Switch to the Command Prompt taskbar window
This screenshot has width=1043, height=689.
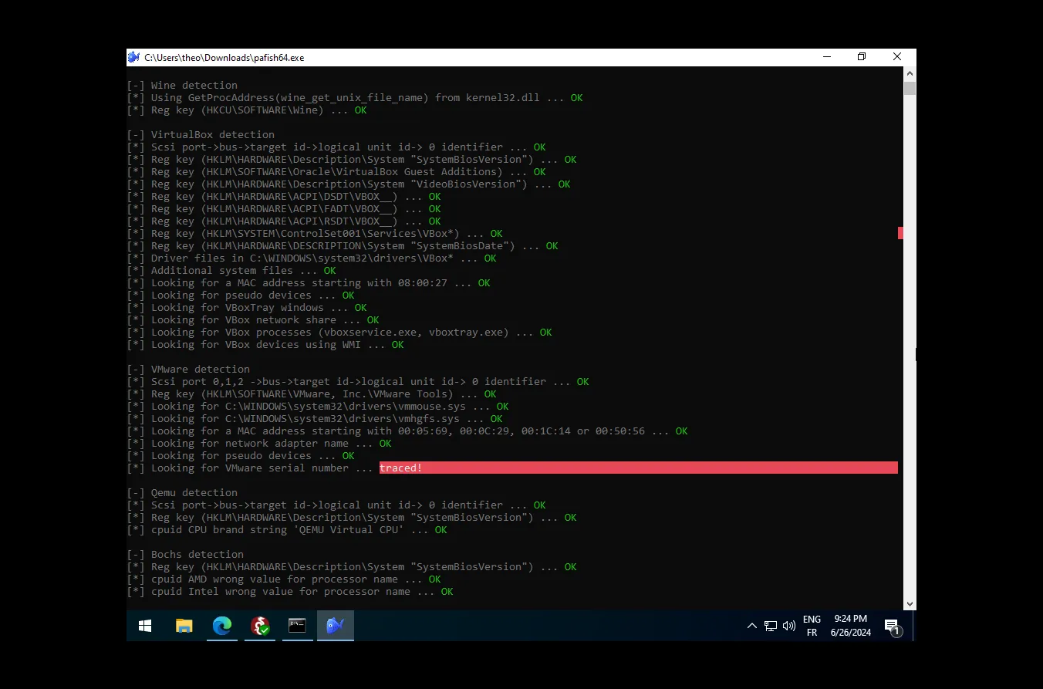coord(297,626)
